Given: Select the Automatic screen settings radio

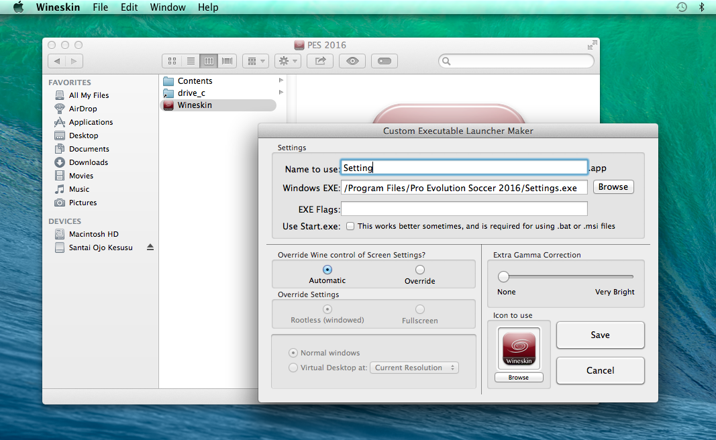Looking at the screenshot, I should tap(327, 270).
